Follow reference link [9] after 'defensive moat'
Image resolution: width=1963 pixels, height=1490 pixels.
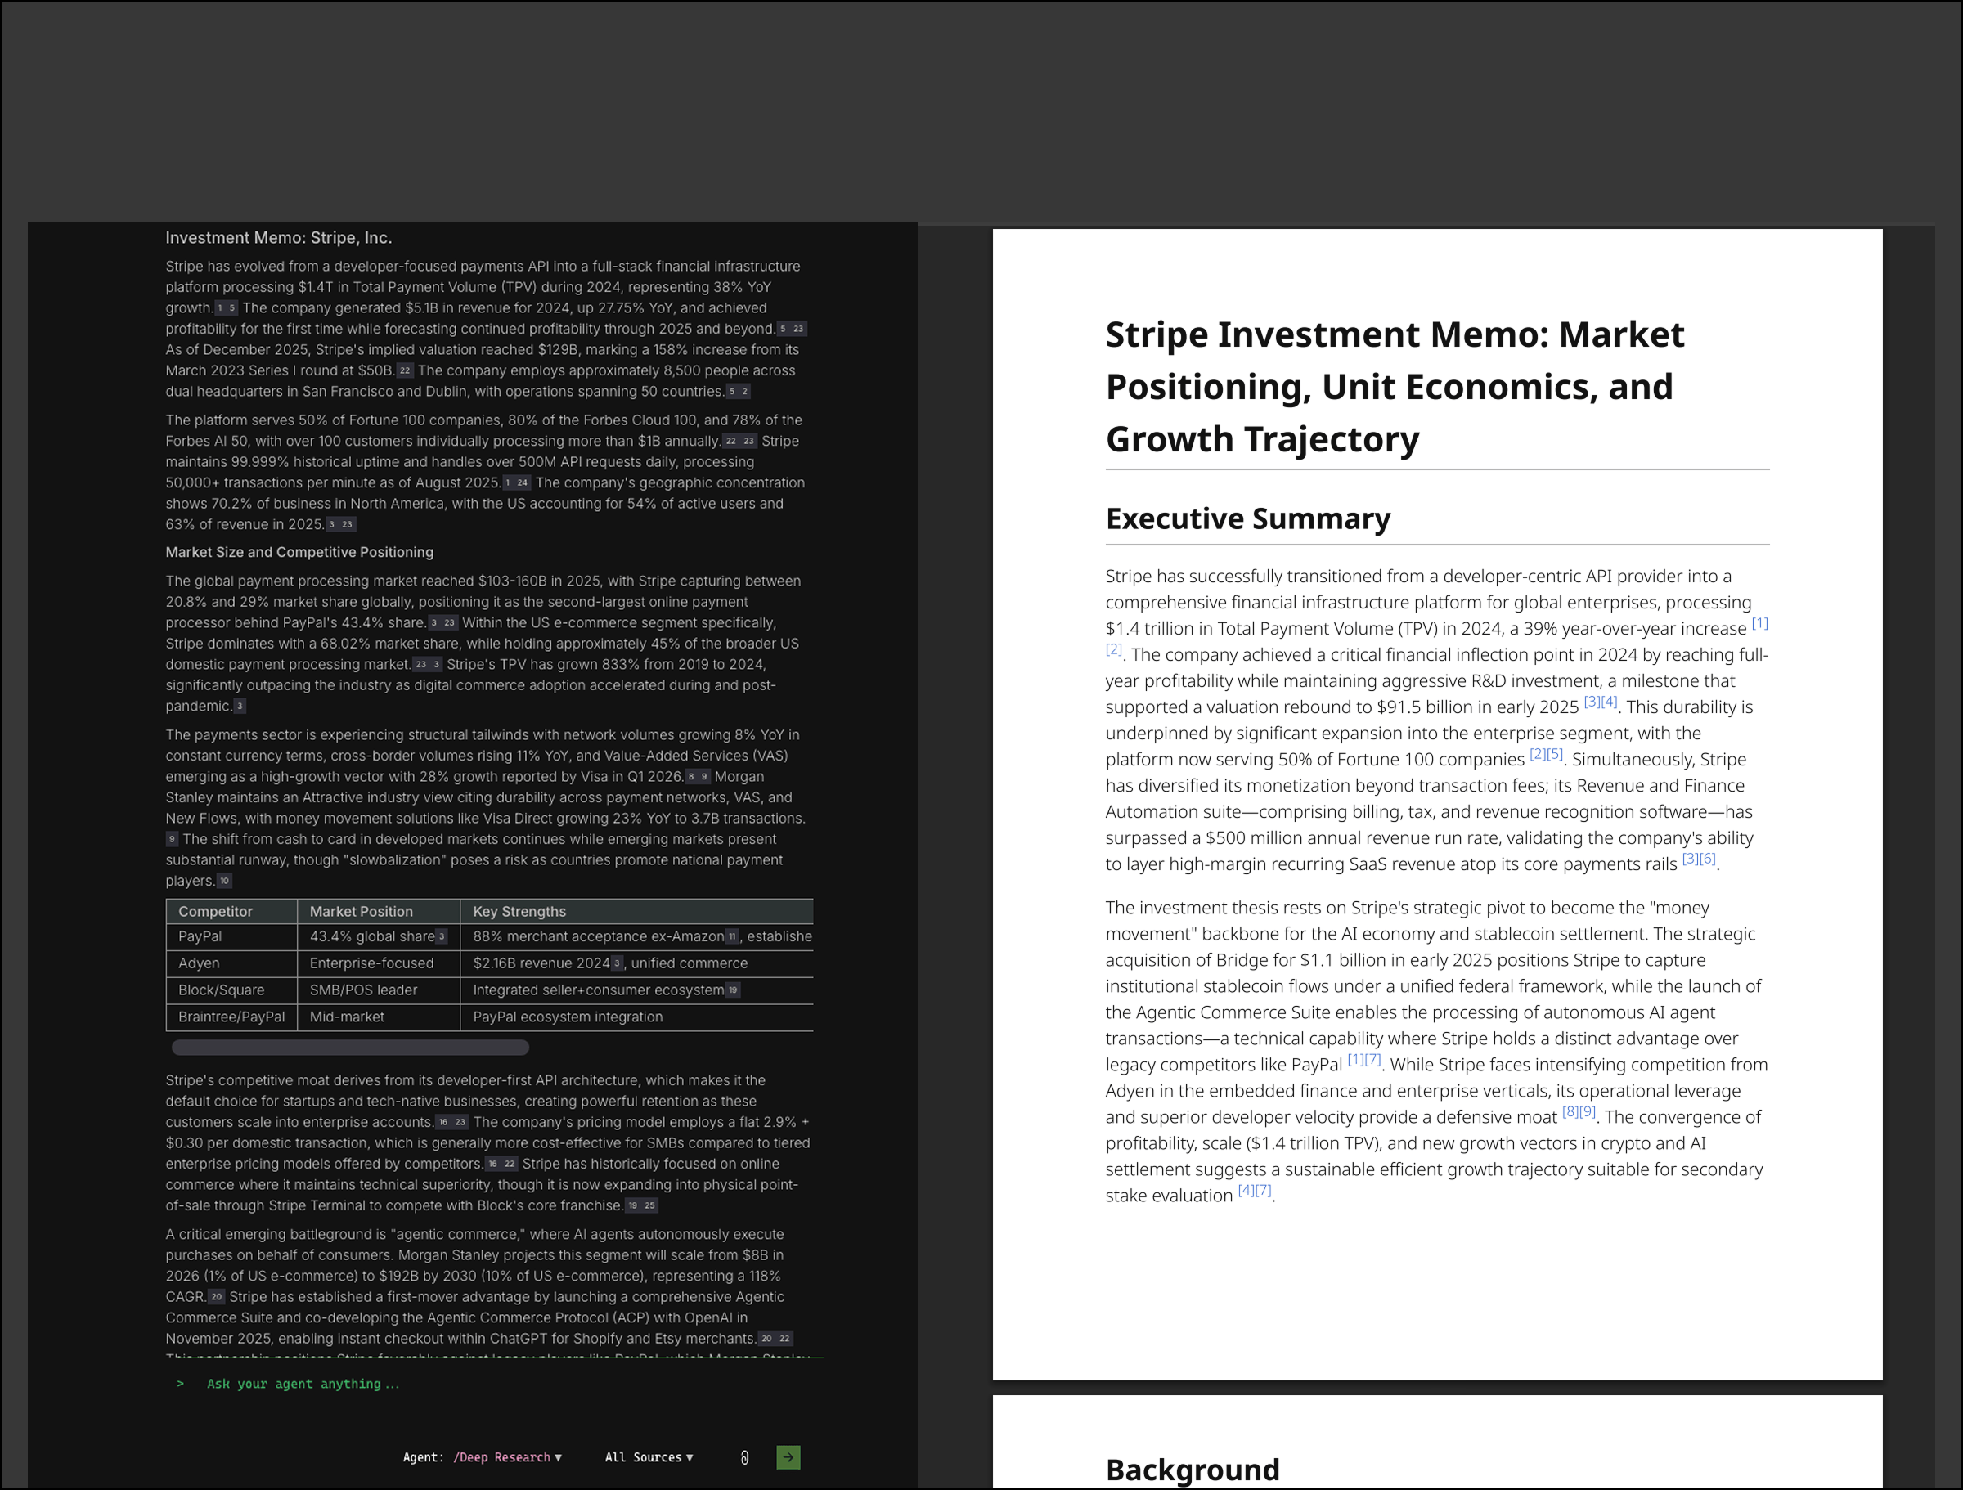pos(1588,1111)
